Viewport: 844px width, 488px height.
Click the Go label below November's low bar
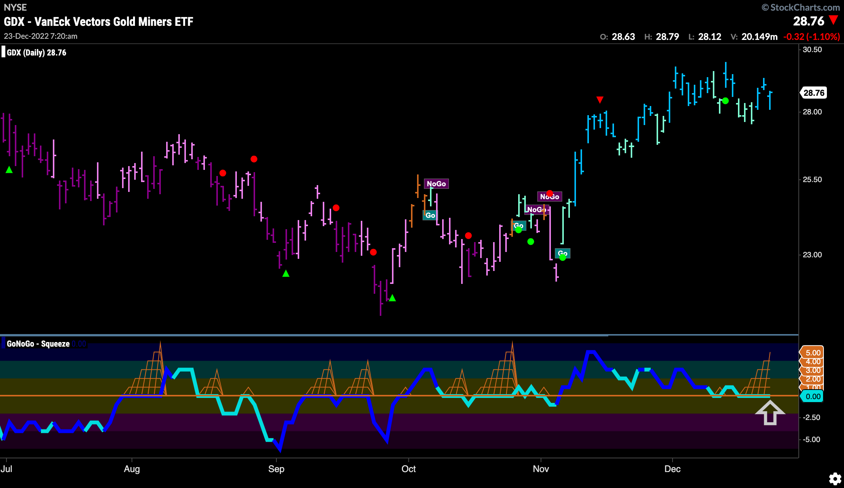(x=563, y=253)
